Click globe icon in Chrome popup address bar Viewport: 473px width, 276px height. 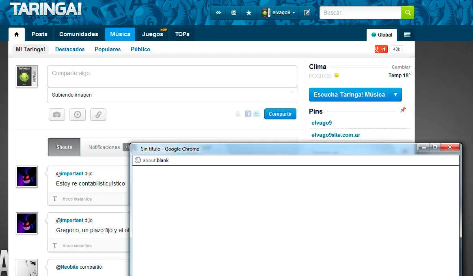tap(138, 160)
